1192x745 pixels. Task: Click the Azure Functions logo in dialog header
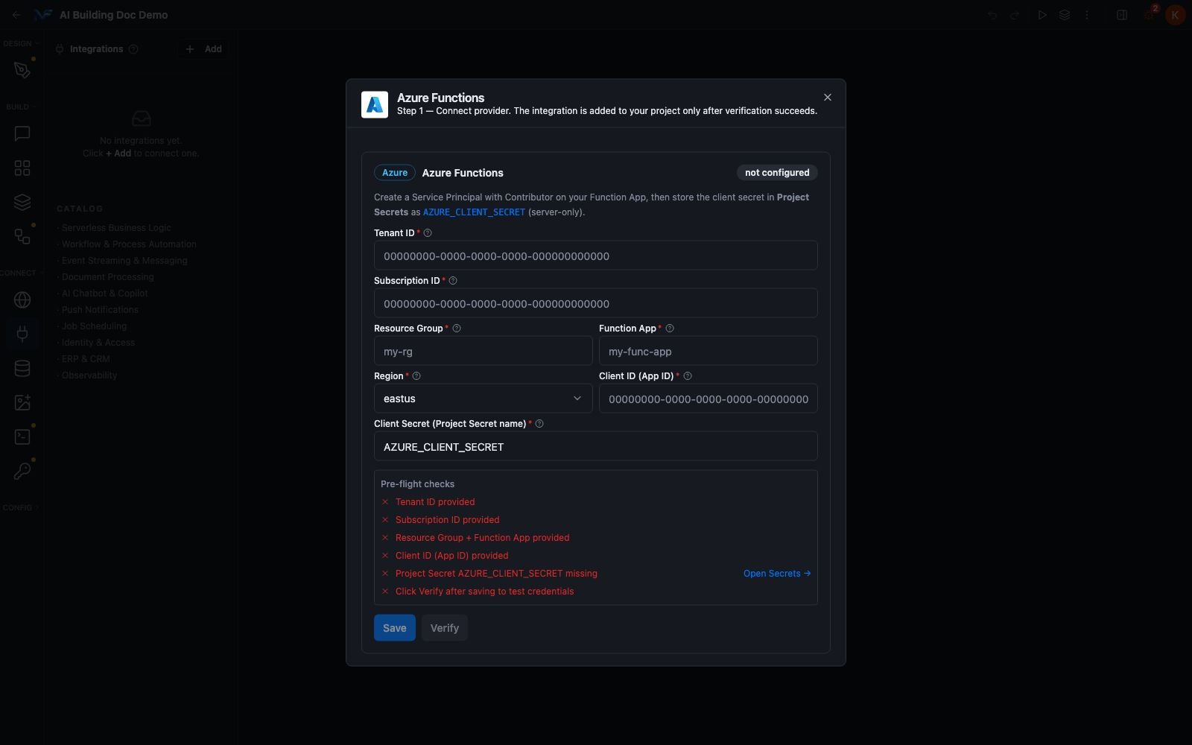pyautogui.click(x=375, y=105)
